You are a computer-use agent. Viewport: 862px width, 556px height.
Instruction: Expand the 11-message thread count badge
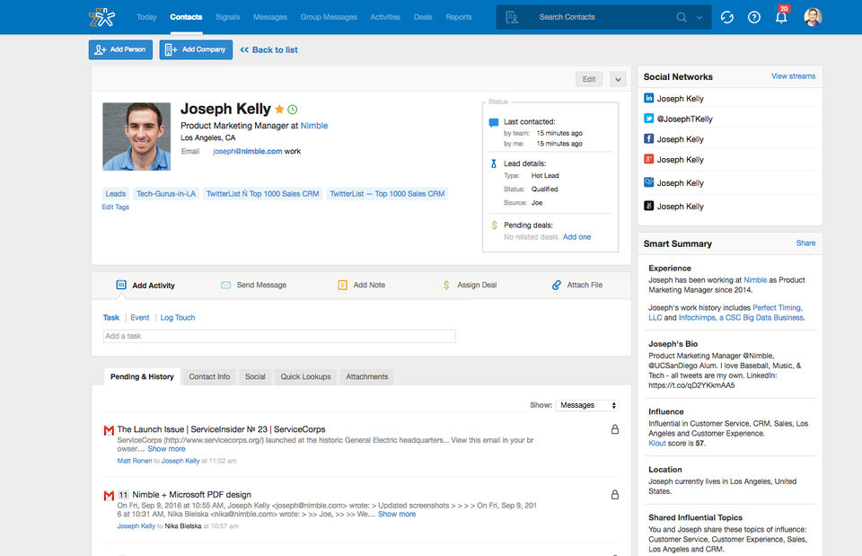123,494
